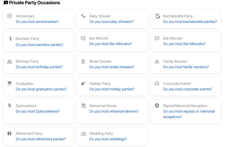This screenshot has height=147, width=226.
Task: Click the Birthday Party cake icon
Action: (10, 61)
